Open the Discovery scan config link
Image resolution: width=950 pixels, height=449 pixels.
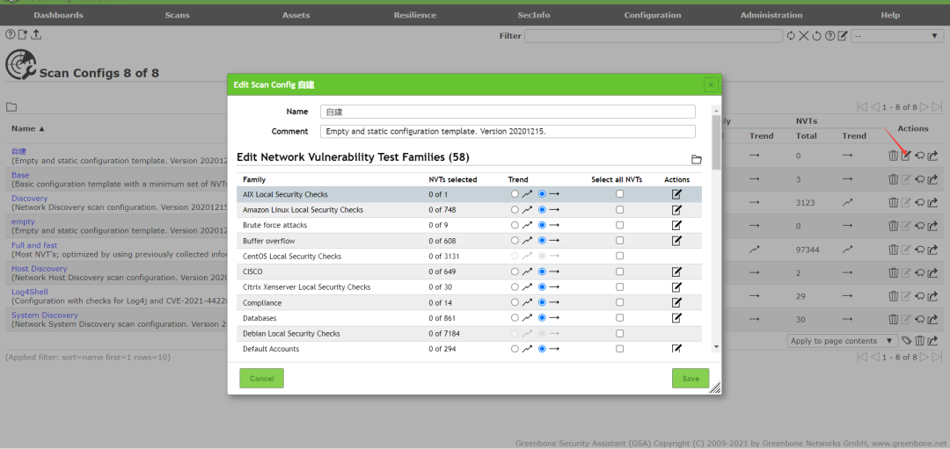coord(29,199)
